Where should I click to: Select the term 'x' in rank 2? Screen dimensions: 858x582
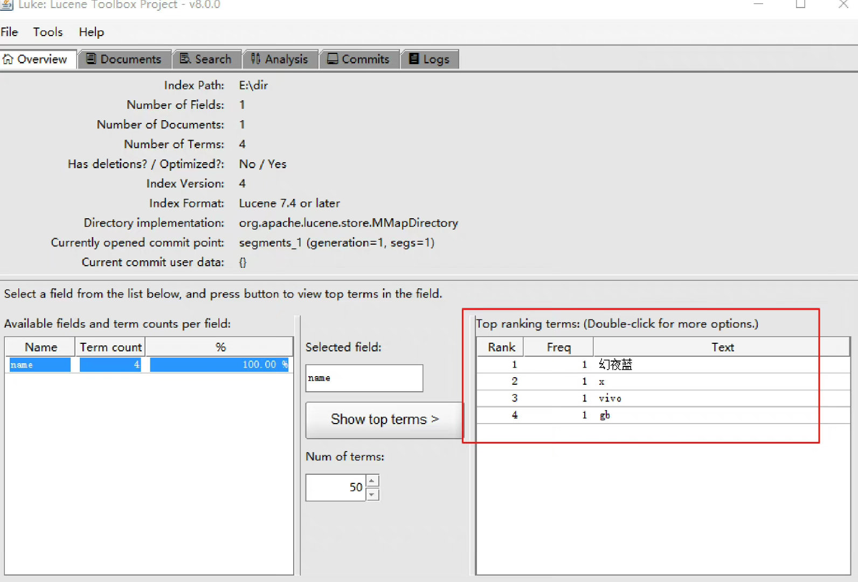(x=663, y=382)
